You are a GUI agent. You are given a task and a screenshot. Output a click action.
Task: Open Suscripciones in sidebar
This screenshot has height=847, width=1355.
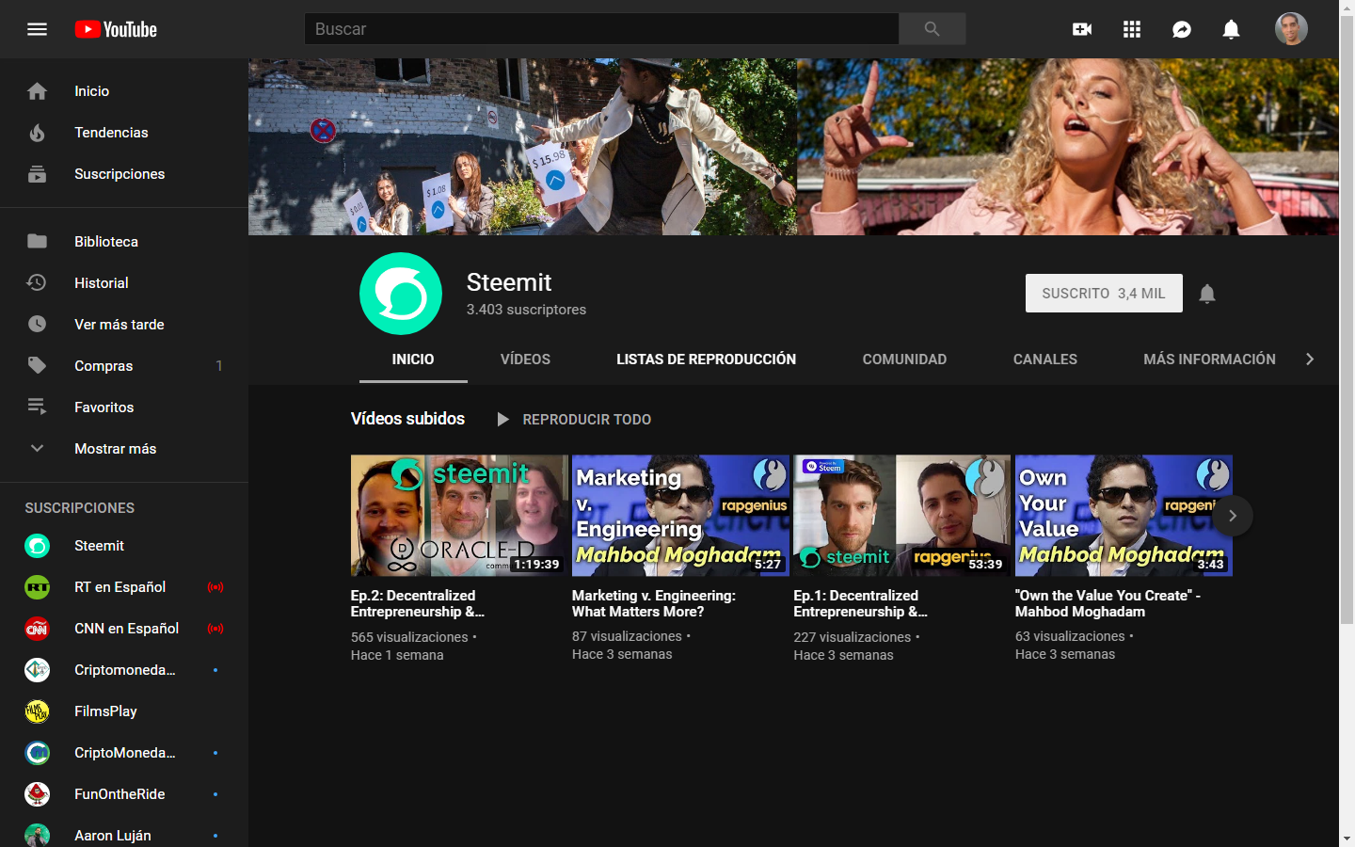click(124, 174)
